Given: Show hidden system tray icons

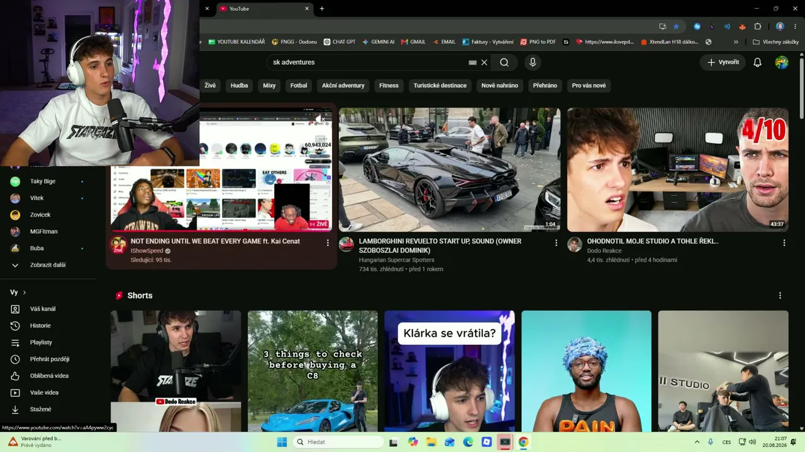Looking at the screenshot, I should [697, 442].
